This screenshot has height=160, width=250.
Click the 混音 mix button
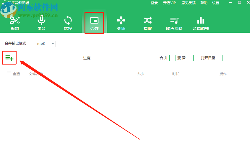tap(181, 58)
